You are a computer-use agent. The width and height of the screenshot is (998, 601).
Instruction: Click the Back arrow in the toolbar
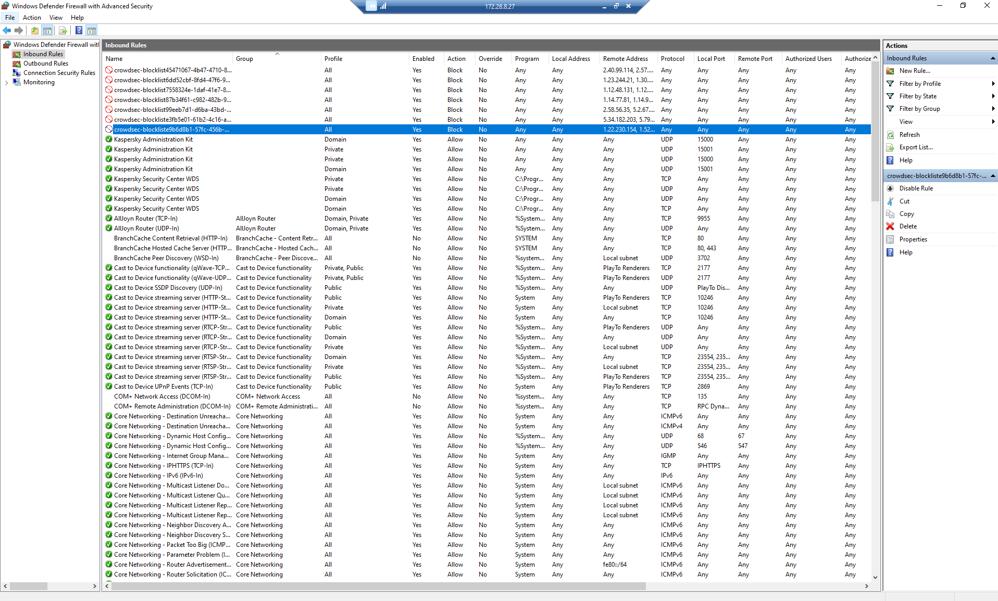(7, 31)
